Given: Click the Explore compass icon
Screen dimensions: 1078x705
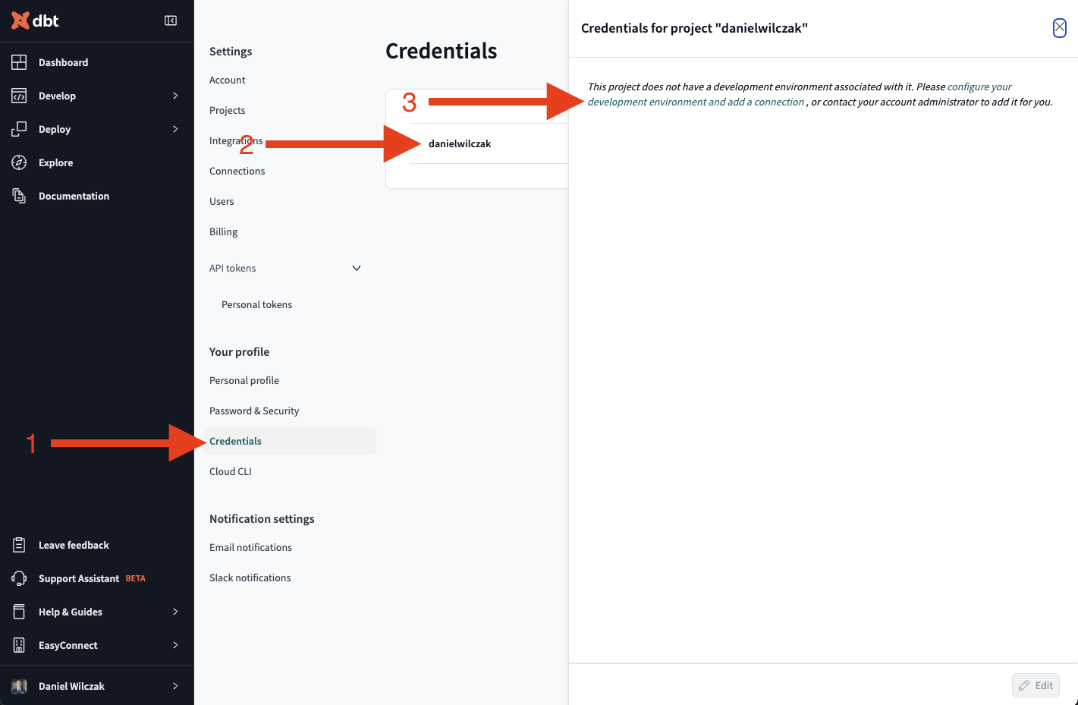Looking at the screenshot, I should point(19,162).
